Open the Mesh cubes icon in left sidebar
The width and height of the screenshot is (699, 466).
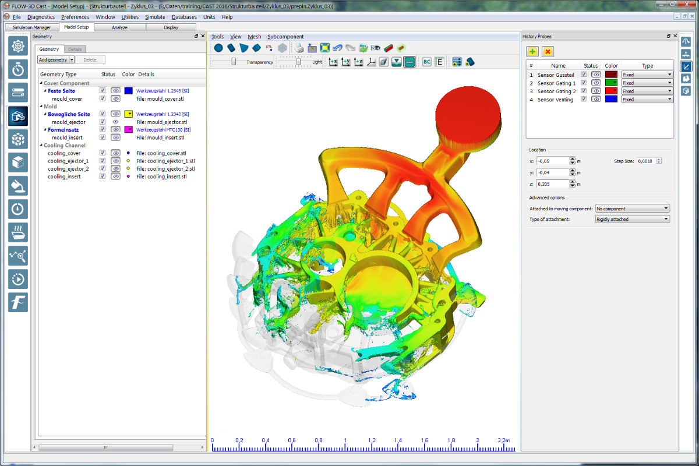[x=18, y=139]
